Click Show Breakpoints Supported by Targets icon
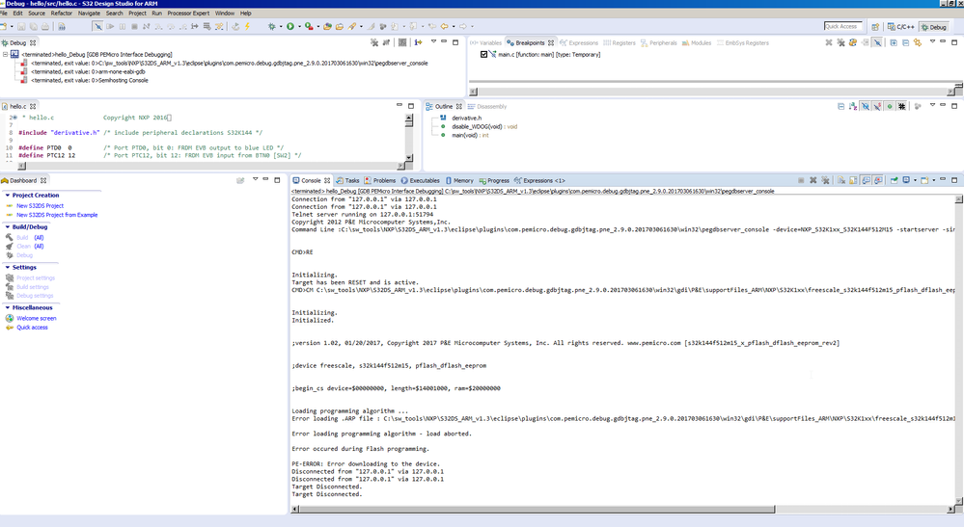 (853, 42)
